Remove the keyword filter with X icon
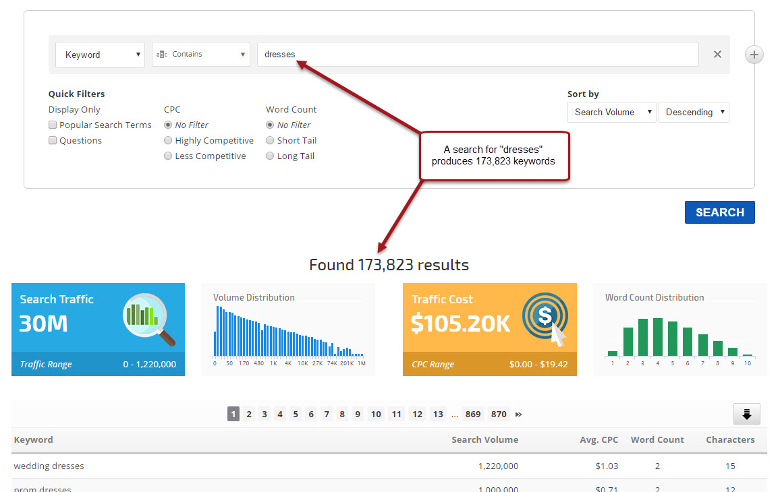 pos(717,55)
